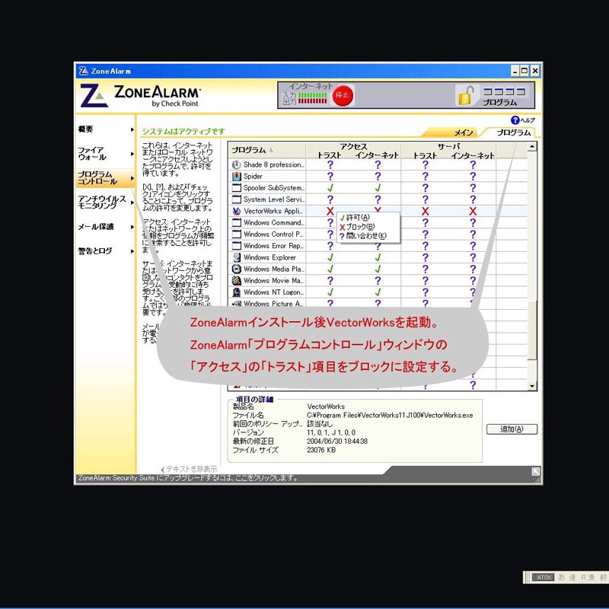The image size is (609, 609).
Task: Click the テキストを非表示 link
Action: [189, 469]
